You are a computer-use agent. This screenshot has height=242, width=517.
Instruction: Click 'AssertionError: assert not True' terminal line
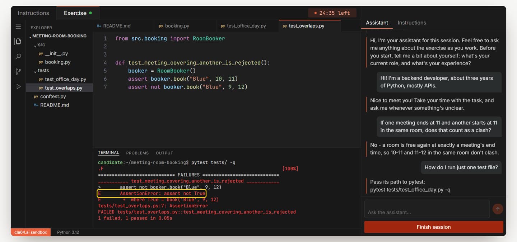(152, 194)
